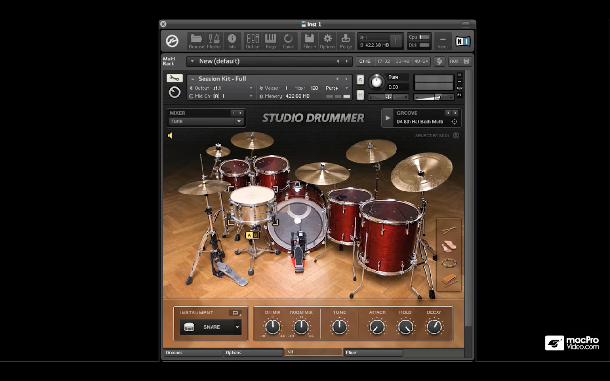610x381 pixels.
Task: Solo the instrument with S button
Action: [360, 80]
